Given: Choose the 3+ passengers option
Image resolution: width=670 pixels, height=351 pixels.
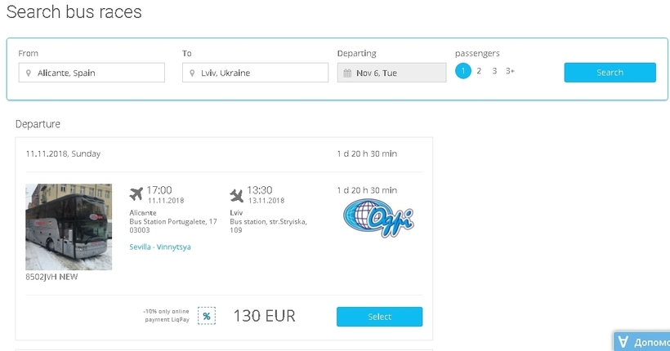Looking at the screenshot, I should pos(510,71).
